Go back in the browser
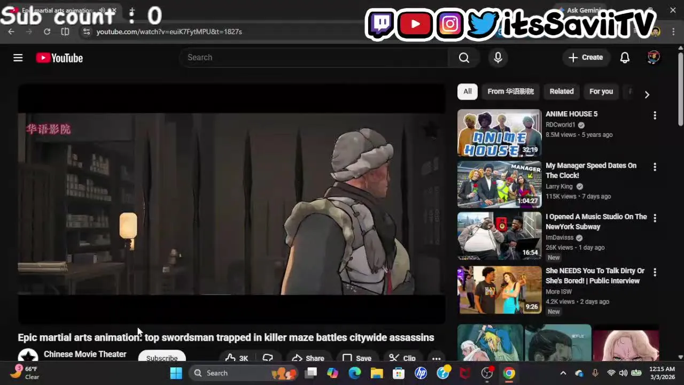684x385 pixels. [x=11, y=32]
